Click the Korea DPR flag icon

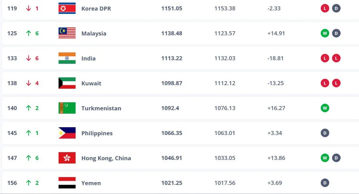tap(67, 8)
